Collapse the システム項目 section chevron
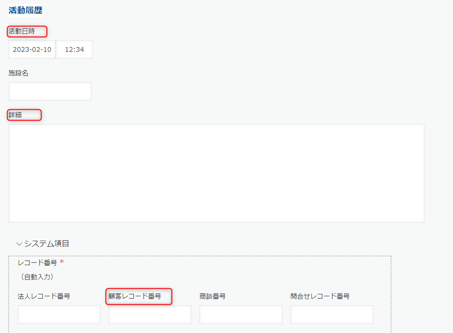Screen dimensions: 453x333 [19, 244]
